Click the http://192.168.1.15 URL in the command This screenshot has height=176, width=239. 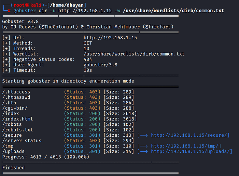pos(85,11)
